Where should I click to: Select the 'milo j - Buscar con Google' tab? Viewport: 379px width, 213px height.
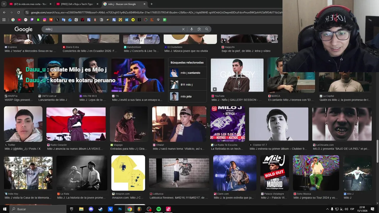[x=124, y=4]
